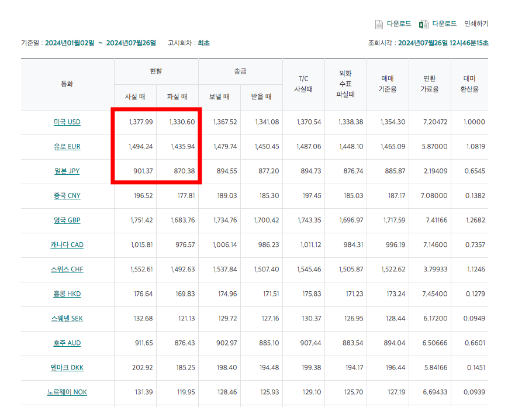Click the first 다운로드 text link
This screenshot has width=508, height=407.
399,23
